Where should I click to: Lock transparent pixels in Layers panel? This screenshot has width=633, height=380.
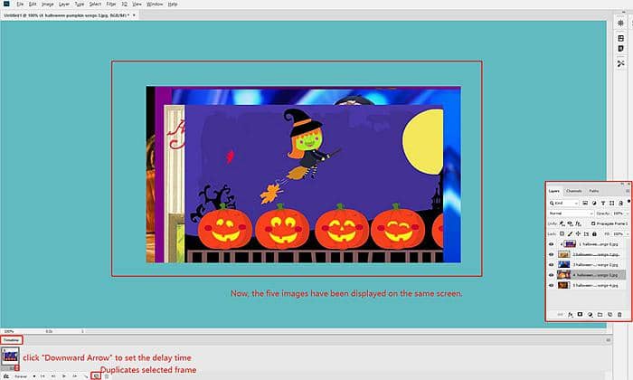[x=562, y=233]
